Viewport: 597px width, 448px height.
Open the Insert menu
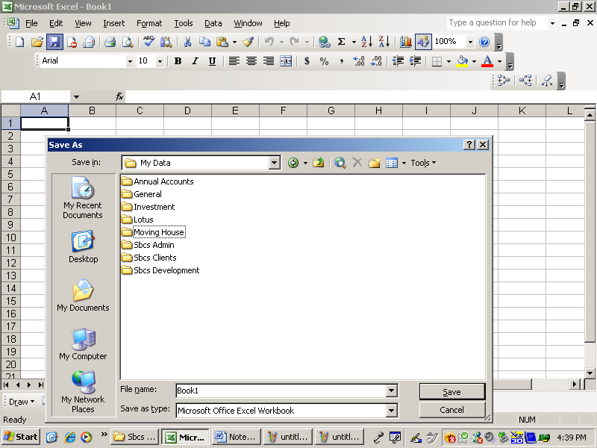coord(114,23)
